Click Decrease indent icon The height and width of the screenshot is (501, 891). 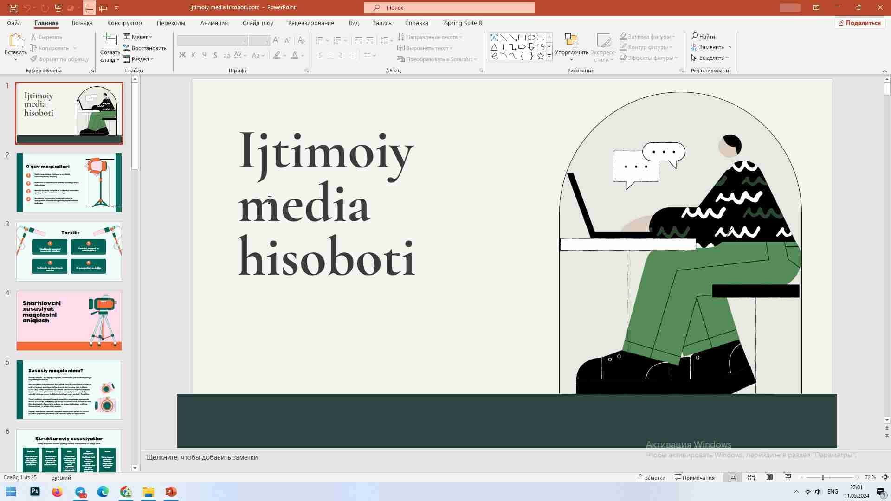tap(358, 40)
